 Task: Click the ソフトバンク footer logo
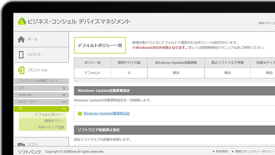point(29,152)
